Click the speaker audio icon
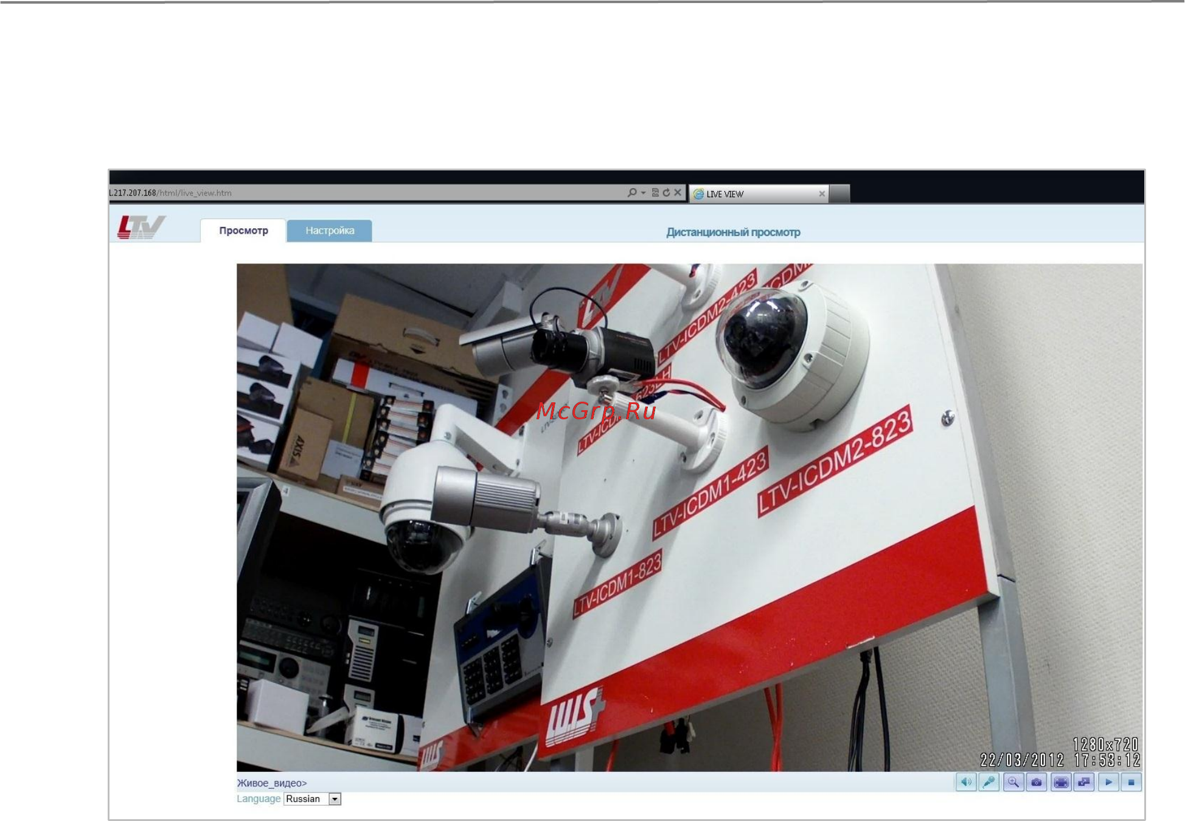Screen dimensions: 1185x821 (x=966, y=782)
